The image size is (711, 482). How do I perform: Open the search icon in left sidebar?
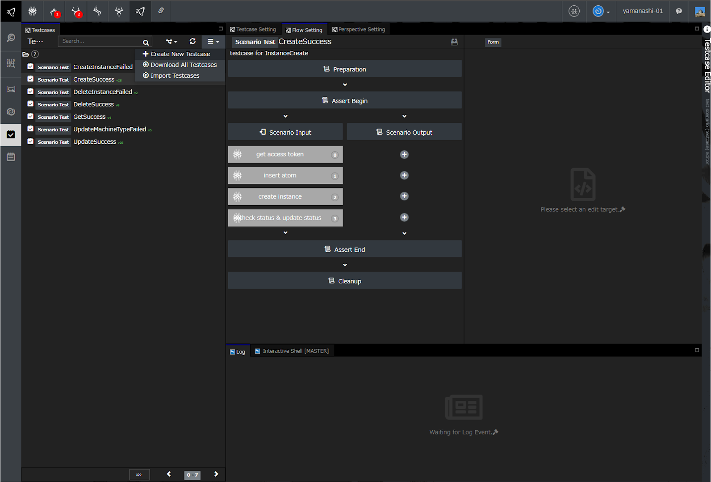pos(11,38)
